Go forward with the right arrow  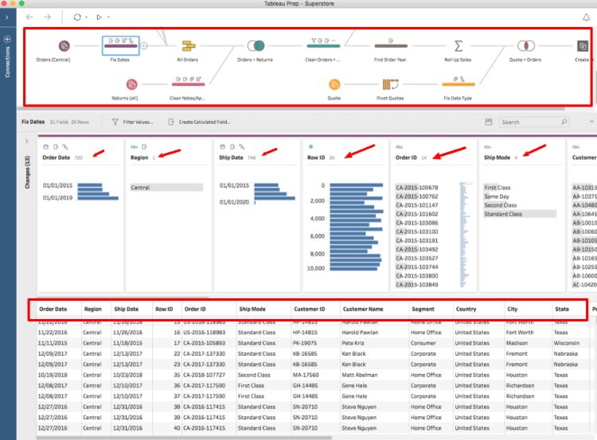coord(47,18)
